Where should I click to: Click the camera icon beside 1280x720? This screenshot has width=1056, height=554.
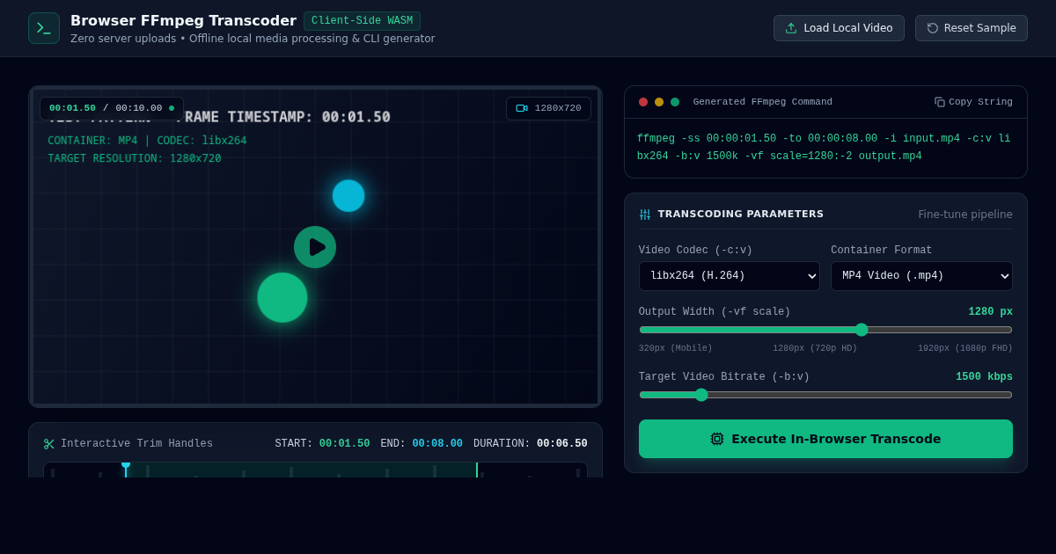pyautogui.click(x=522, y=108)
